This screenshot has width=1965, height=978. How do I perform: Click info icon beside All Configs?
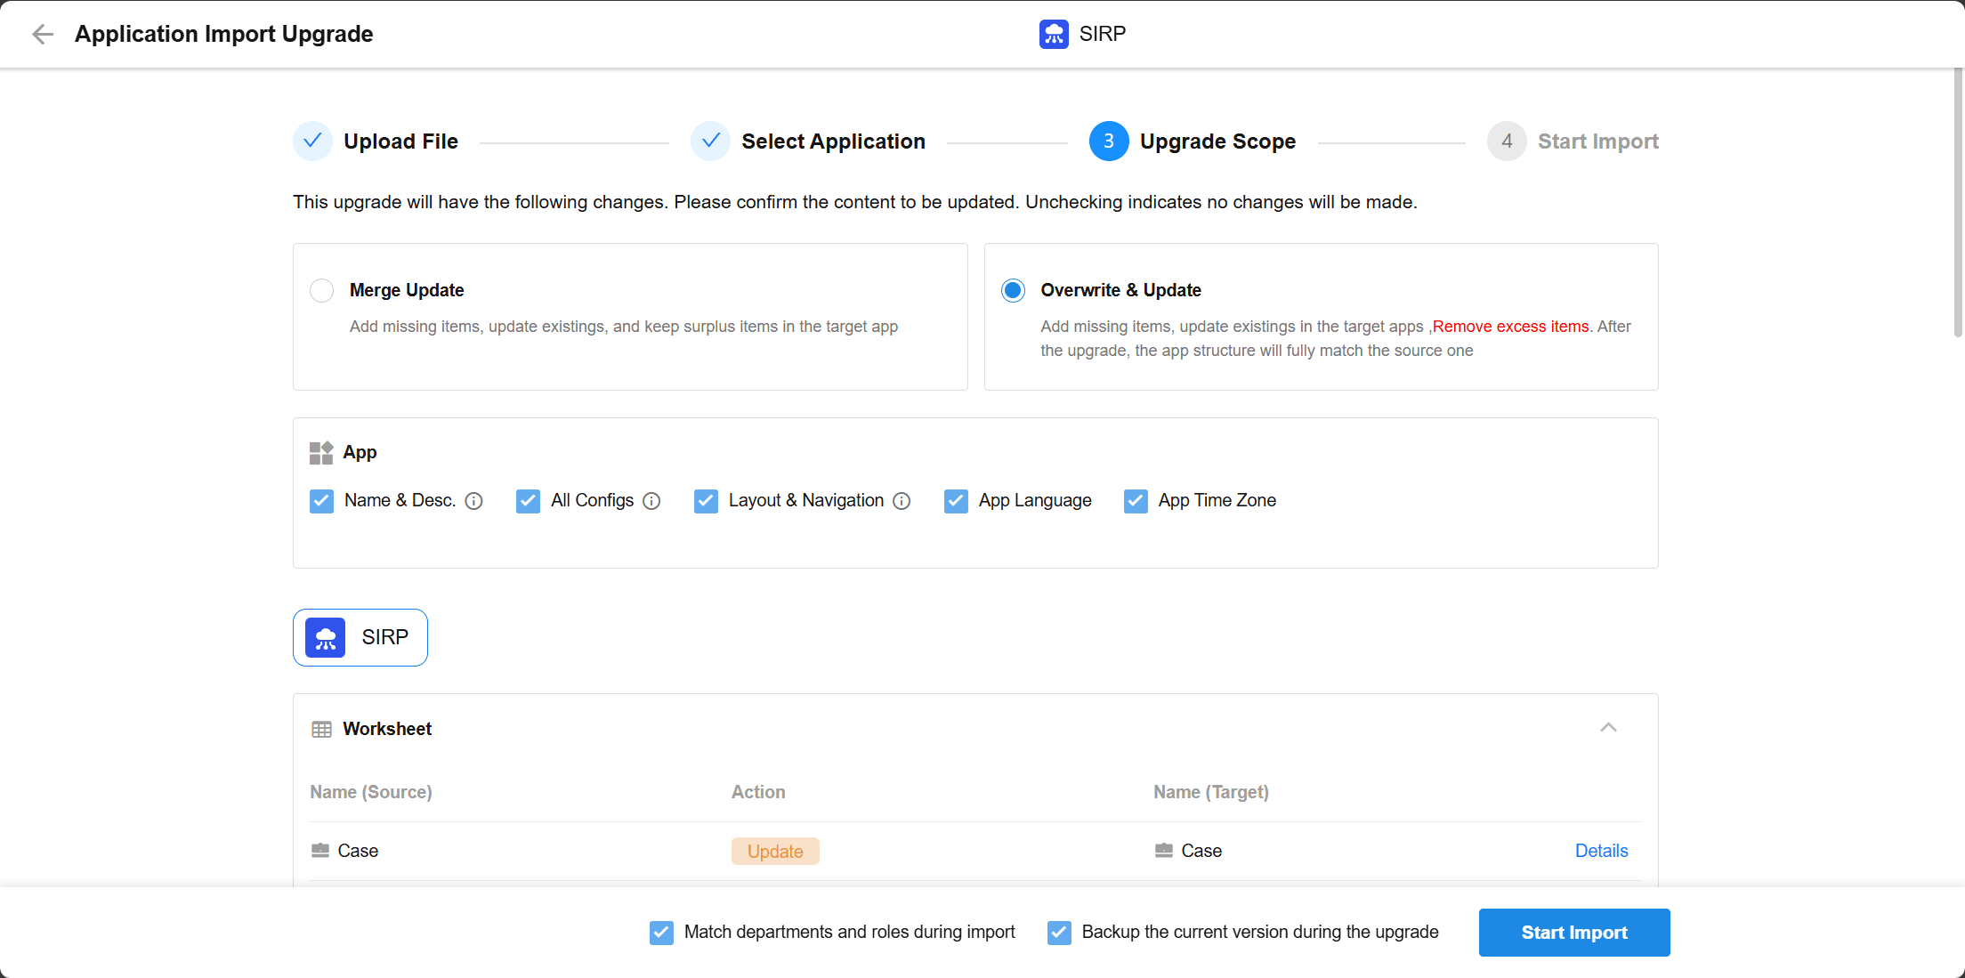click(652, 501)
